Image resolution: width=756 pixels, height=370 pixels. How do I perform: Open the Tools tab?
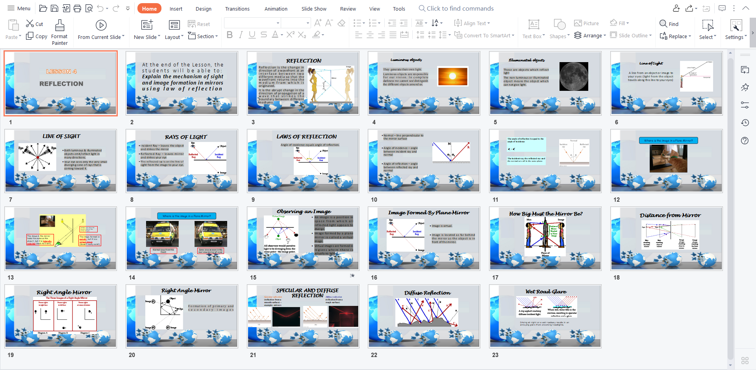coord(399,9)
